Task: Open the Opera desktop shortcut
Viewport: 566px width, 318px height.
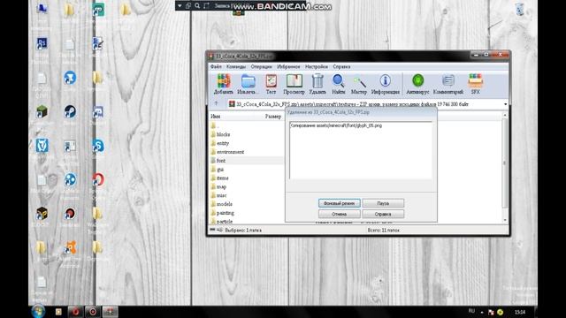Action: (98, 179)
